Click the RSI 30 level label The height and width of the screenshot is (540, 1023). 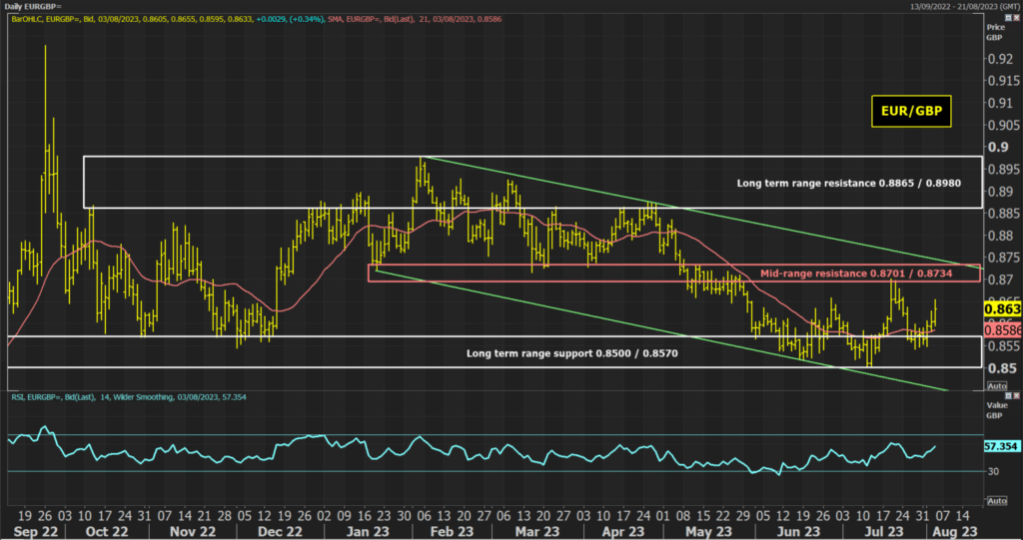(x=994, y=471)
